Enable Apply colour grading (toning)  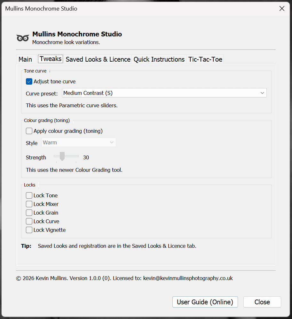(x=29, y=131)
